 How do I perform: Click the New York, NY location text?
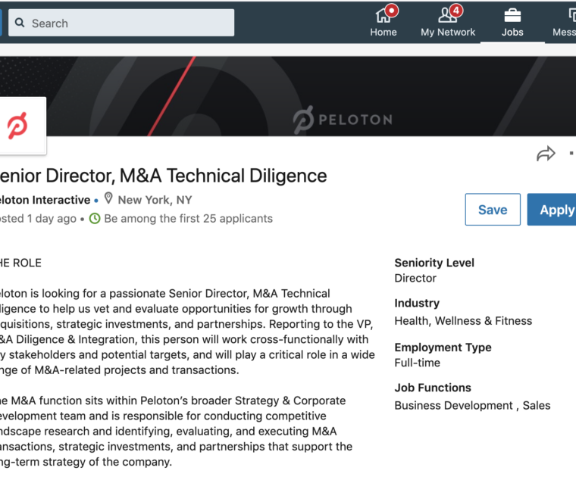155,200
